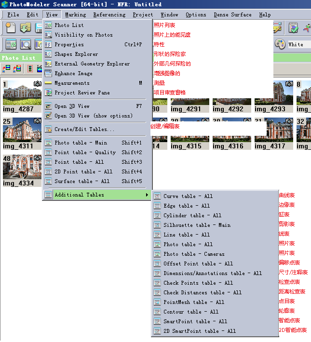The width and height of the screenshot is (311, 342).
Task: Open the Dense Surface menu
Action: pyautogui.click(x=232, y=14)
